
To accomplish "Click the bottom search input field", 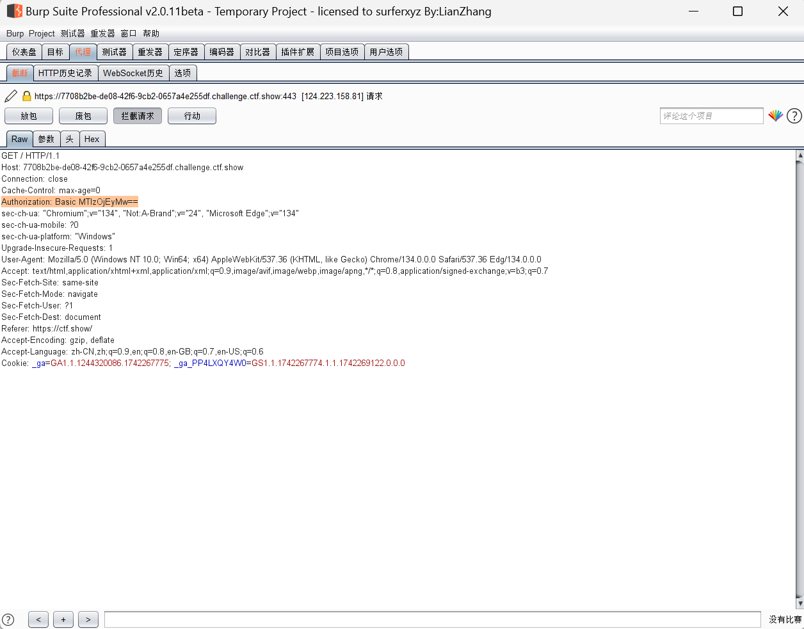I will 433,619.
